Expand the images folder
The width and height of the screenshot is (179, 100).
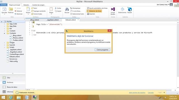coord(4,42)
